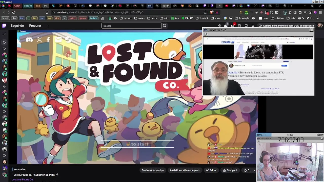Switch to the ia edit browser tab

pos(166,6)
